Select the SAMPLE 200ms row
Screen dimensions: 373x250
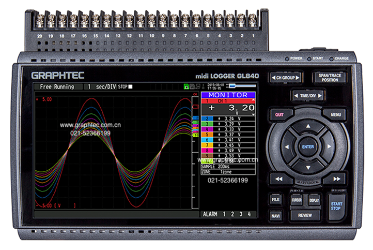pos(228,167)
